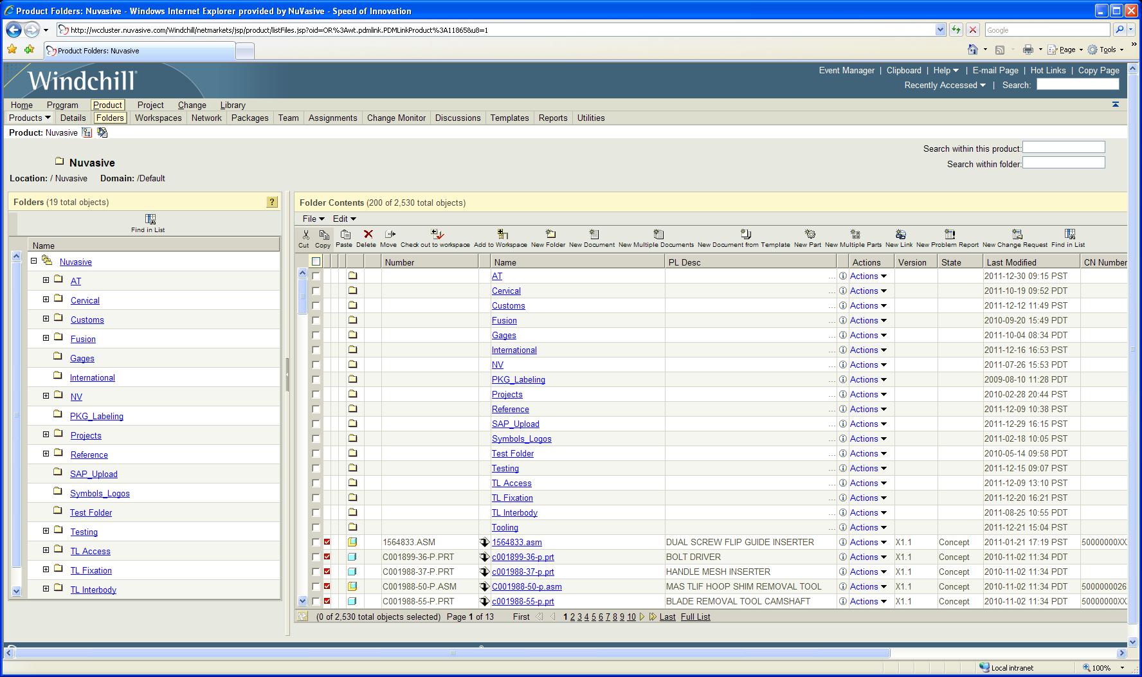Open Folders panel help question-mark icon

pyautogui.click(x=272, y=202)
